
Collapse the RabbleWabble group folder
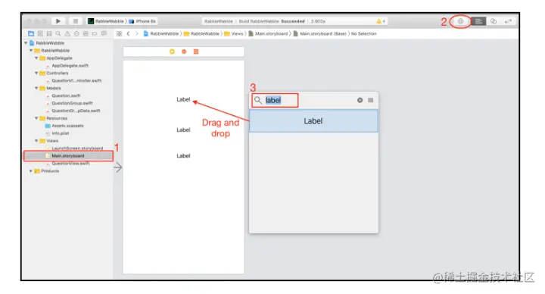[x=31, y=51]
